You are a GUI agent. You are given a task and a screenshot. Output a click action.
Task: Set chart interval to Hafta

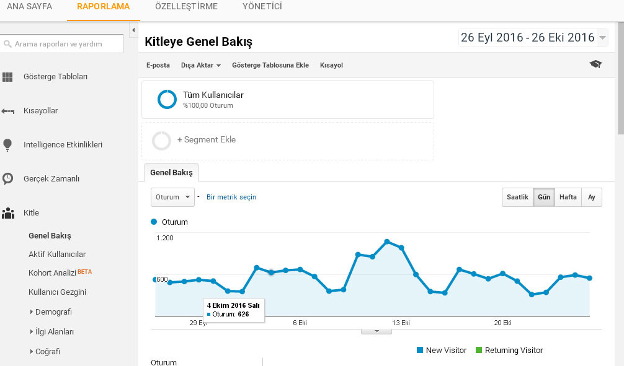(568, 197)
